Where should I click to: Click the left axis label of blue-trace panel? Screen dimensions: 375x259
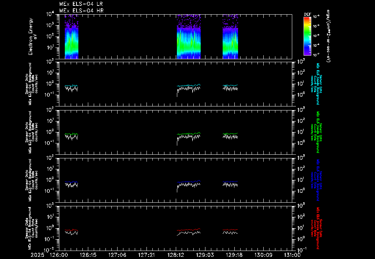click(x=31, y=180)
